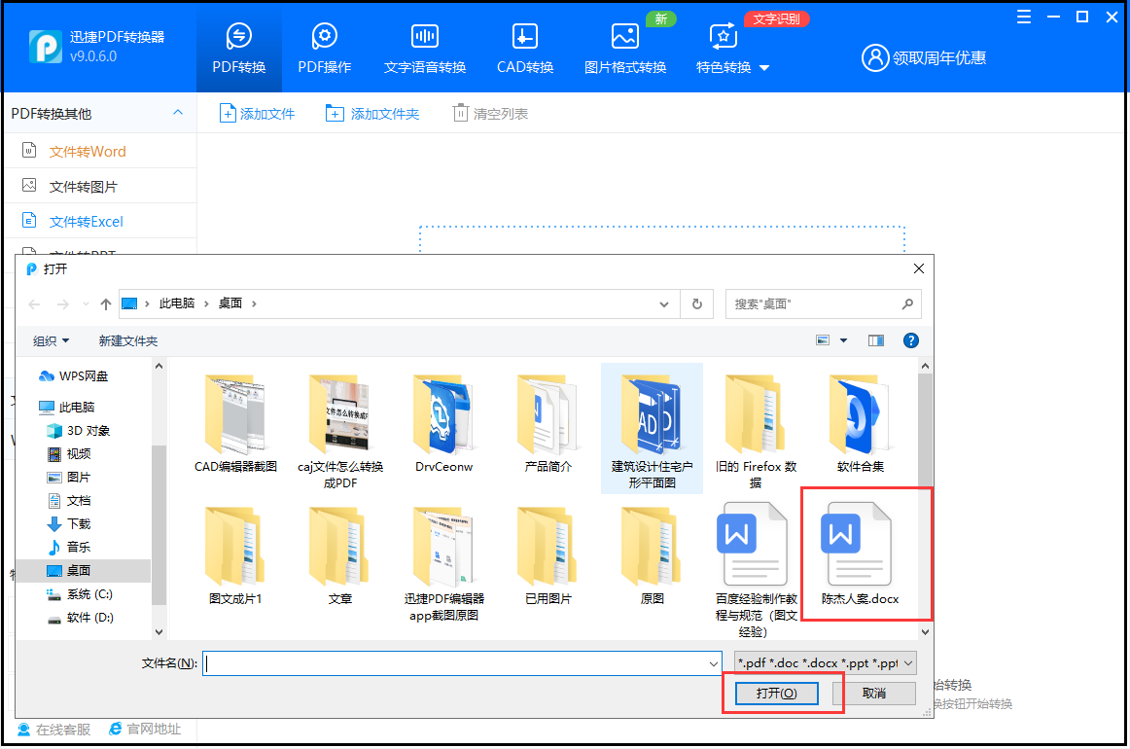Viewport: 1130px width, 749px height.
Task: Select 音乐 in navigation tree
Action: (x=69, y=547)
